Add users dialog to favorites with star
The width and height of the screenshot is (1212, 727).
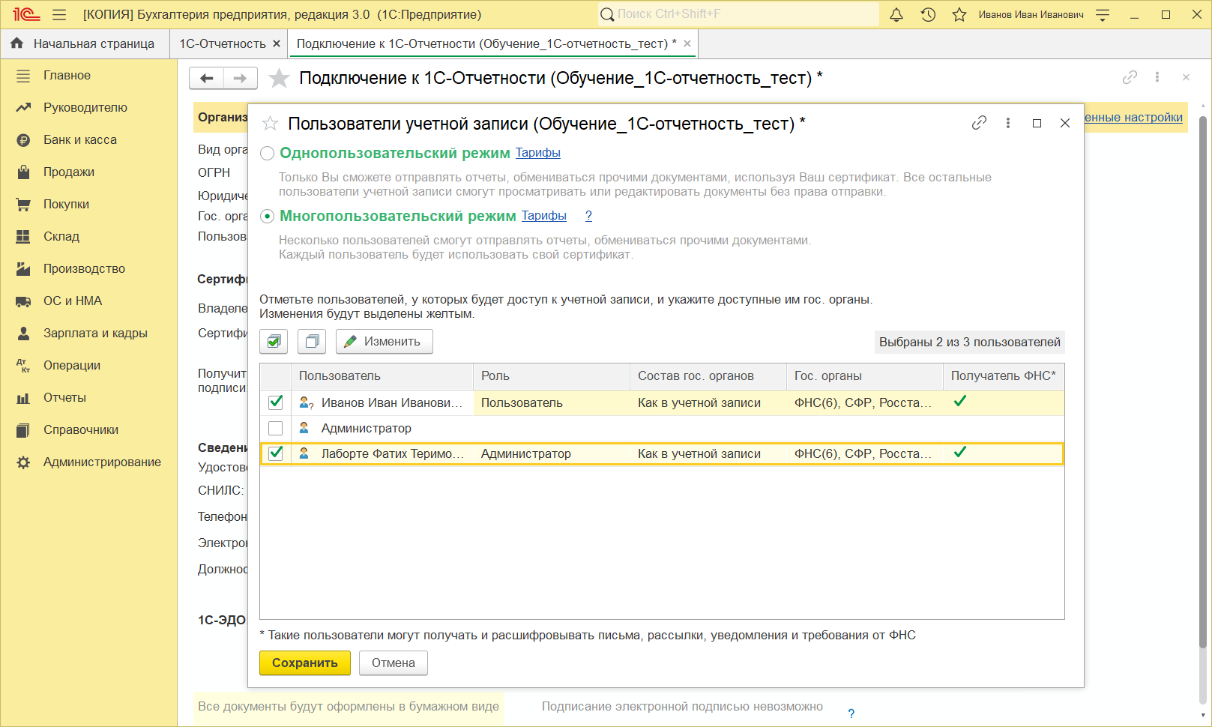270,124
